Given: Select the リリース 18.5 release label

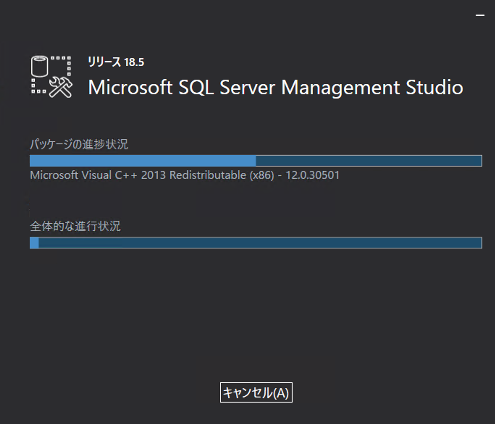Looking at the screenshot, I should click(115, 62).
